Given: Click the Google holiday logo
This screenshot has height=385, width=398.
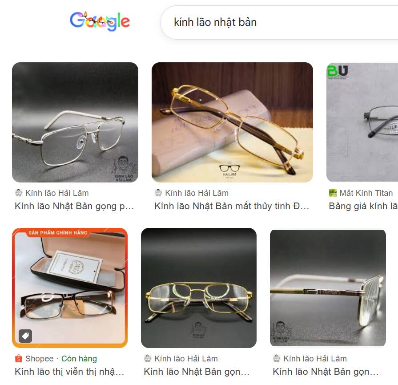Looking at the screenshot, I should pos(100,21).
